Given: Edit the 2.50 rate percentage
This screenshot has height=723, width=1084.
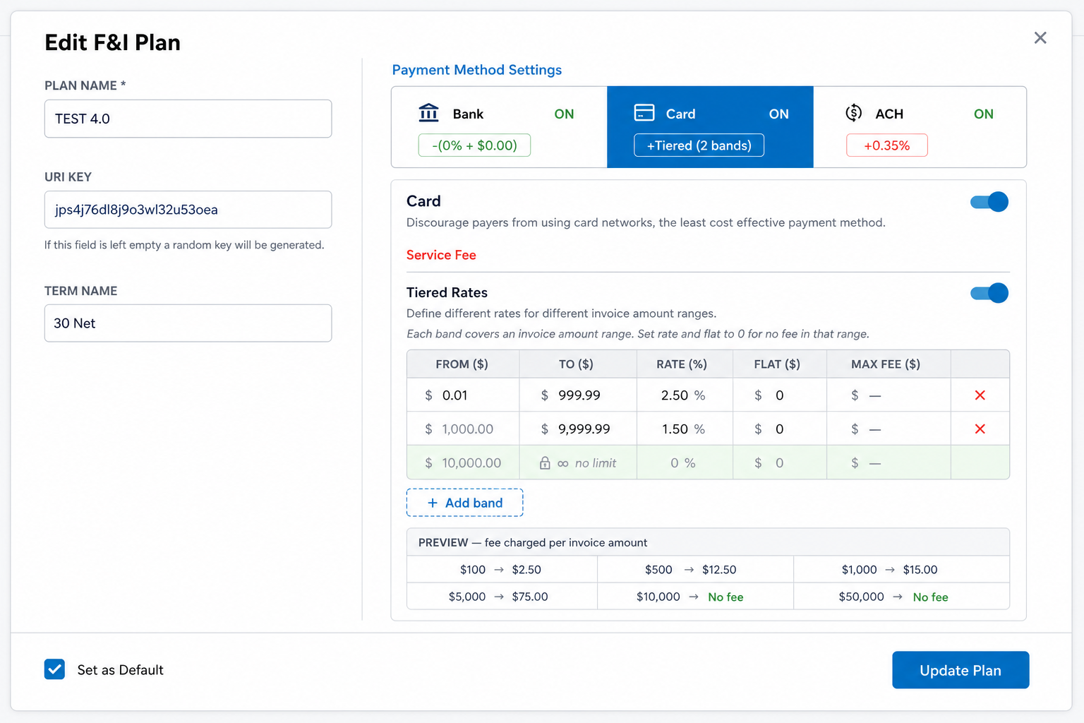Looking at the screenshot, I should coord(685,395).
